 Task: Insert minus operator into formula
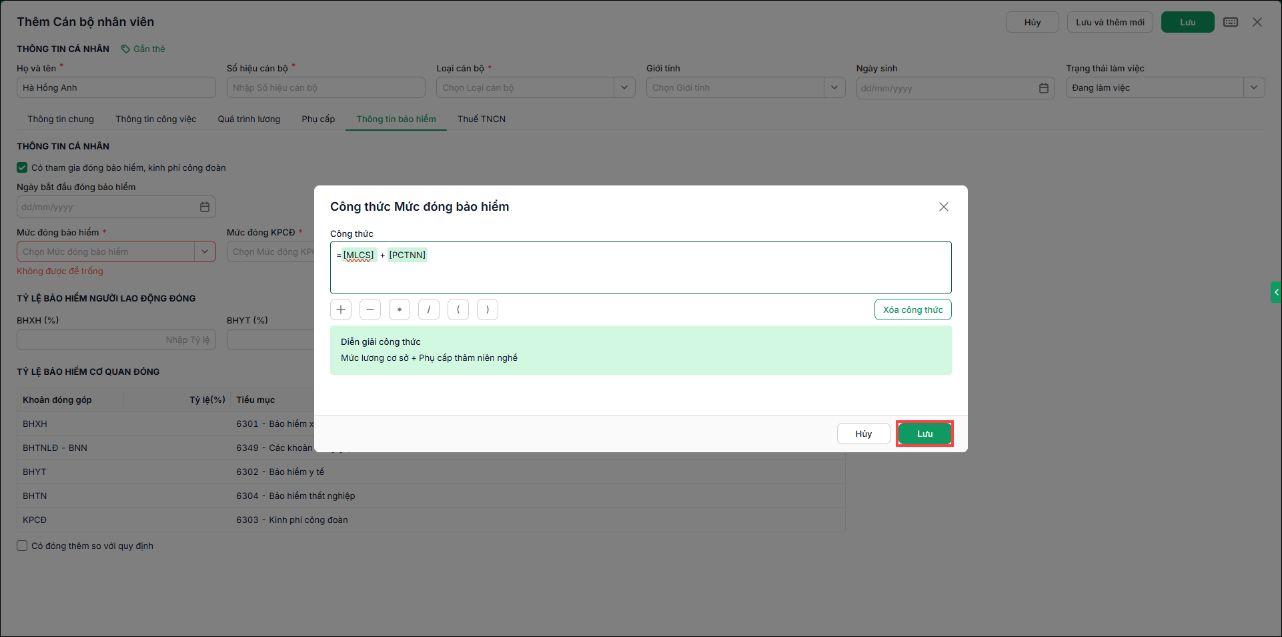[x=370, y=309]
